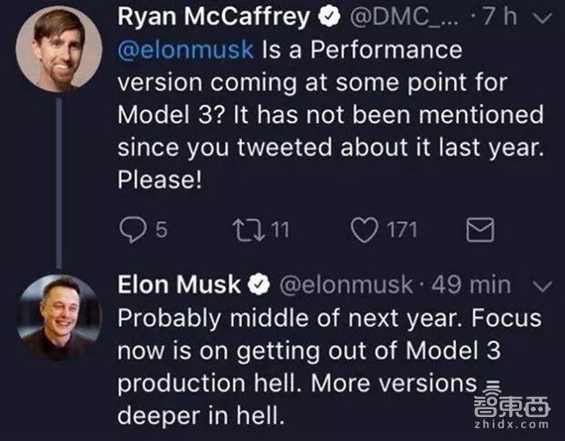The image size is (565, 441).
Task: Click the verified badge beside Elon Musk
Action: click(x=260, y=285)
